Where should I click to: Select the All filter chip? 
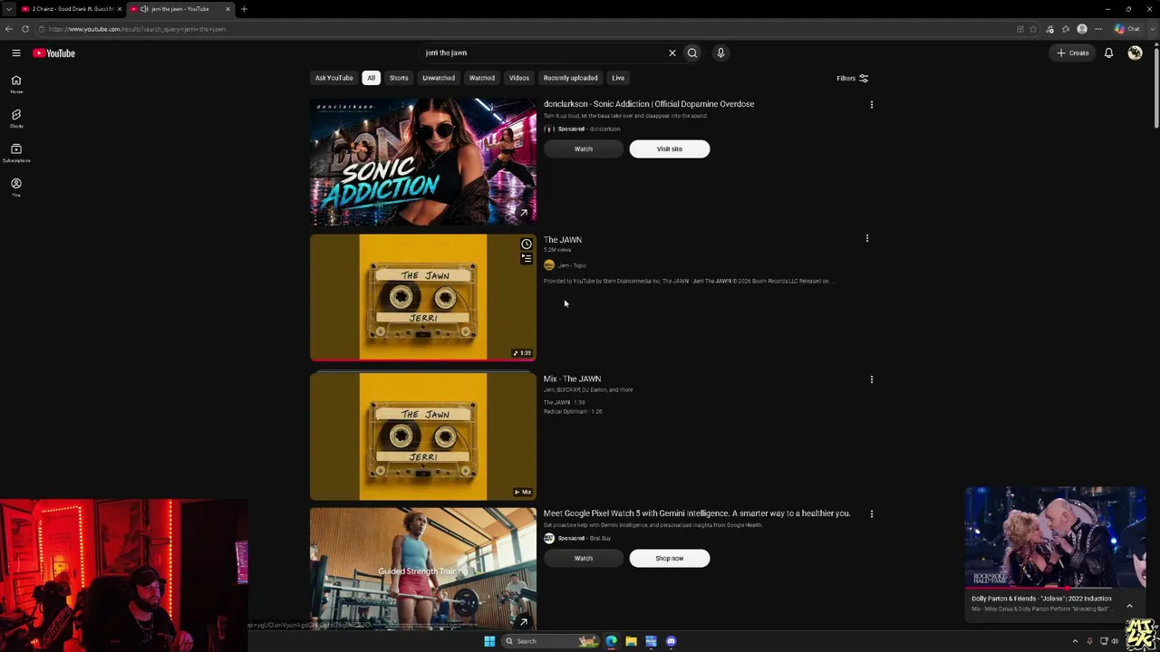click(371, 78)
